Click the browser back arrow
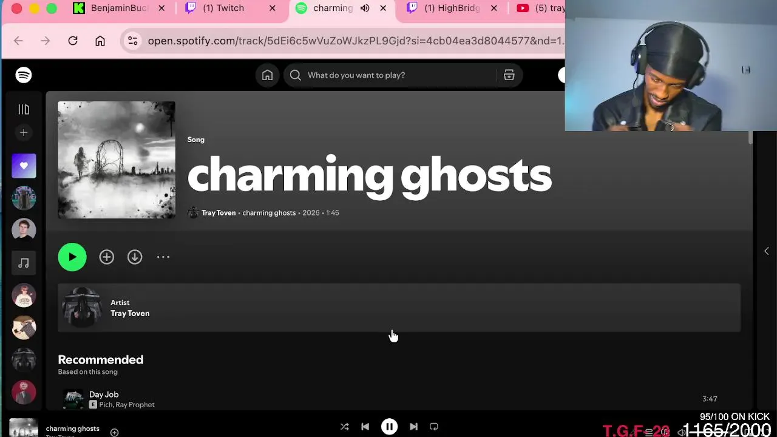 point(18,41)
